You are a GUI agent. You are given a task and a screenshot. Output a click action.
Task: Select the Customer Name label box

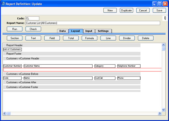click(58, 66)
